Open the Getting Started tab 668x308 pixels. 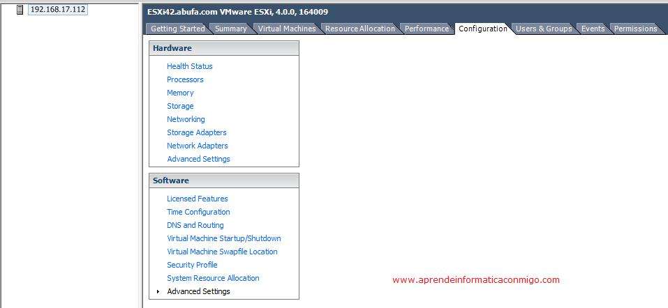(178, 29)
